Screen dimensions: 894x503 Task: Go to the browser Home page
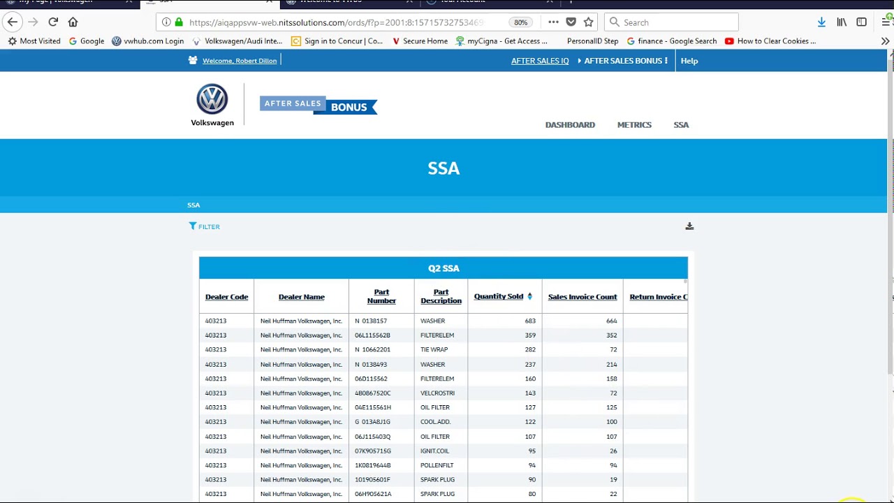click(x=73, y=22)
